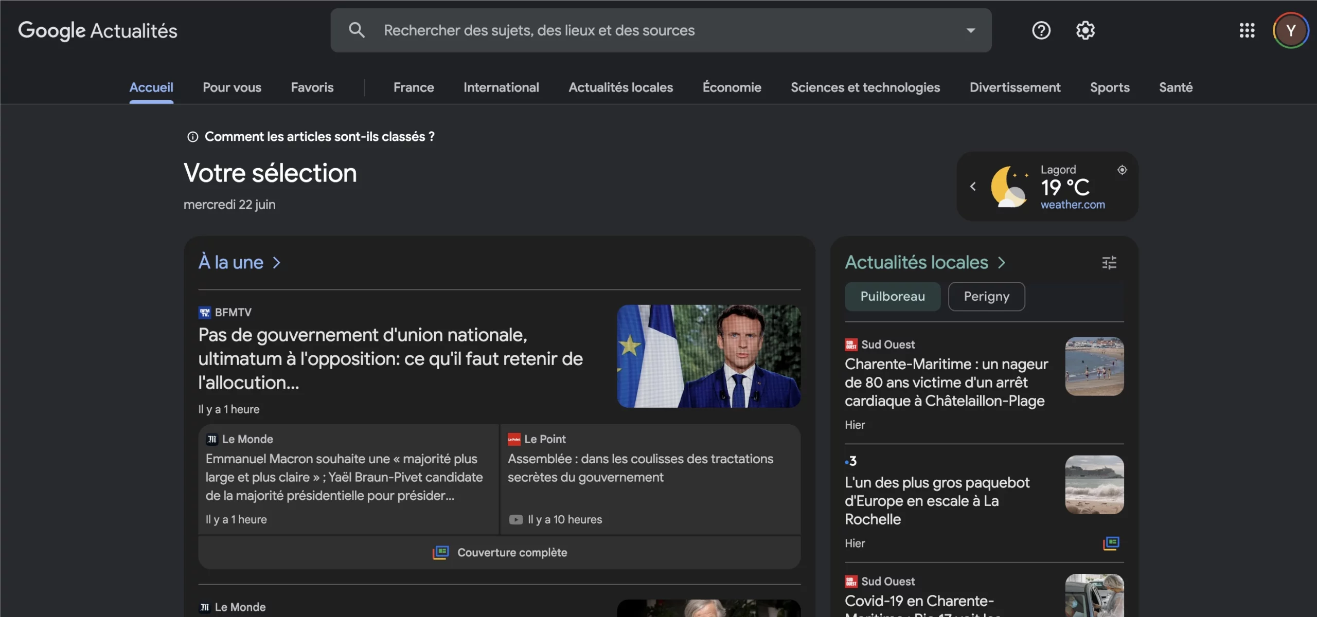
Task: Expand À la une section chevron
Action: point(277,263)
